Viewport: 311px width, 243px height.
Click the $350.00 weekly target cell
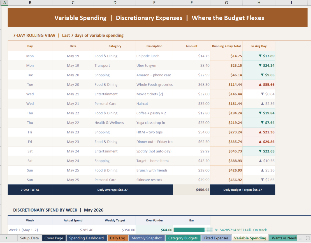pos(115,230)
